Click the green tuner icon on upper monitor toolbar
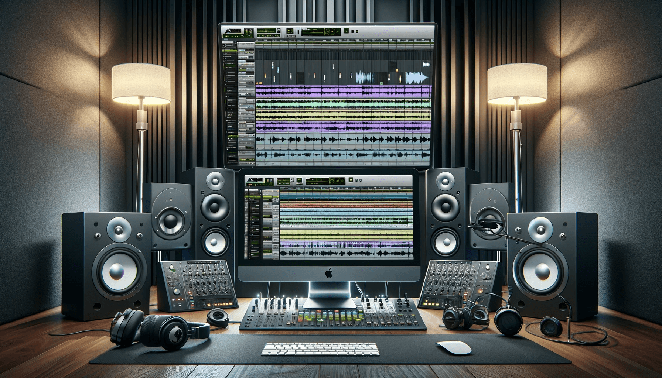Screen dimensions: 662x378 pyautogui.click(x=347, y=31)
